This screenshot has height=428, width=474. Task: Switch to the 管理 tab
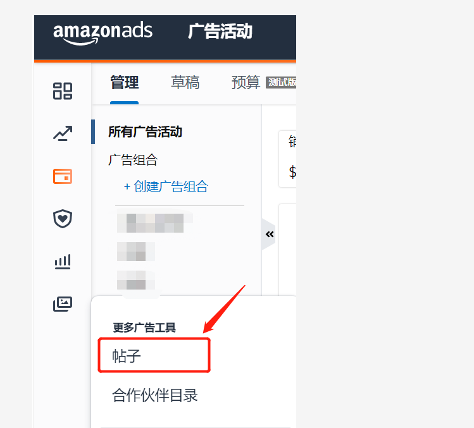click(125, 82)
